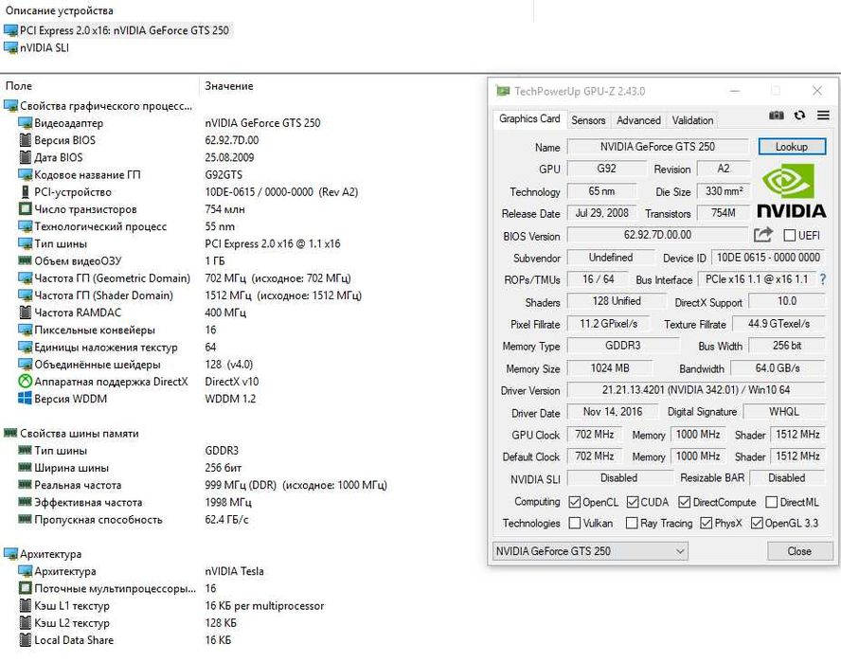The image size is (841, 662).
Task: Click the NVIDIA logo in GPU-Z
Action: 791,191
